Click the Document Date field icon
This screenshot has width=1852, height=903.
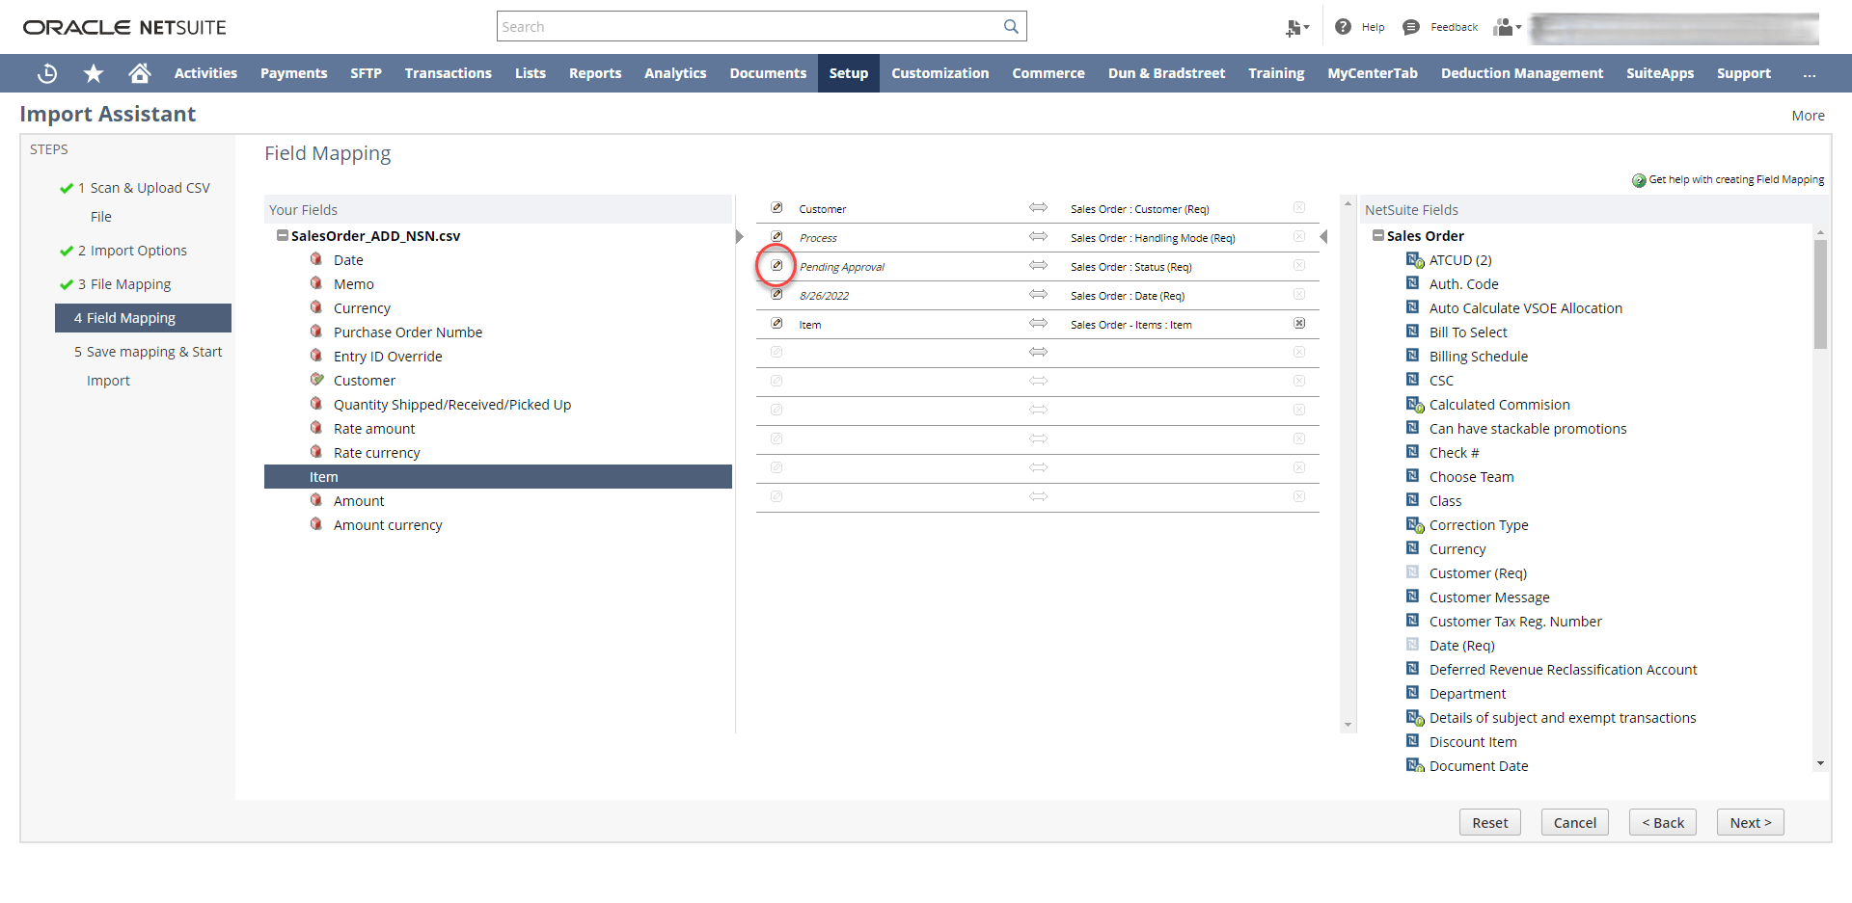click(1414, 765)
